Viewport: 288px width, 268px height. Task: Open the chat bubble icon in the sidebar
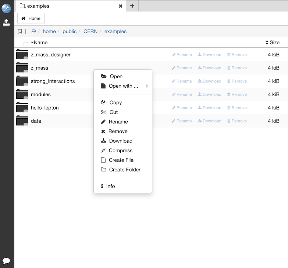tap(6, 261)
